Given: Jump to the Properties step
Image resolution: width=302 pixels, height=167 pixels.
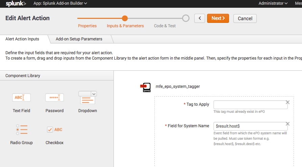Looking at the screenshot, I should click(87, 26).
